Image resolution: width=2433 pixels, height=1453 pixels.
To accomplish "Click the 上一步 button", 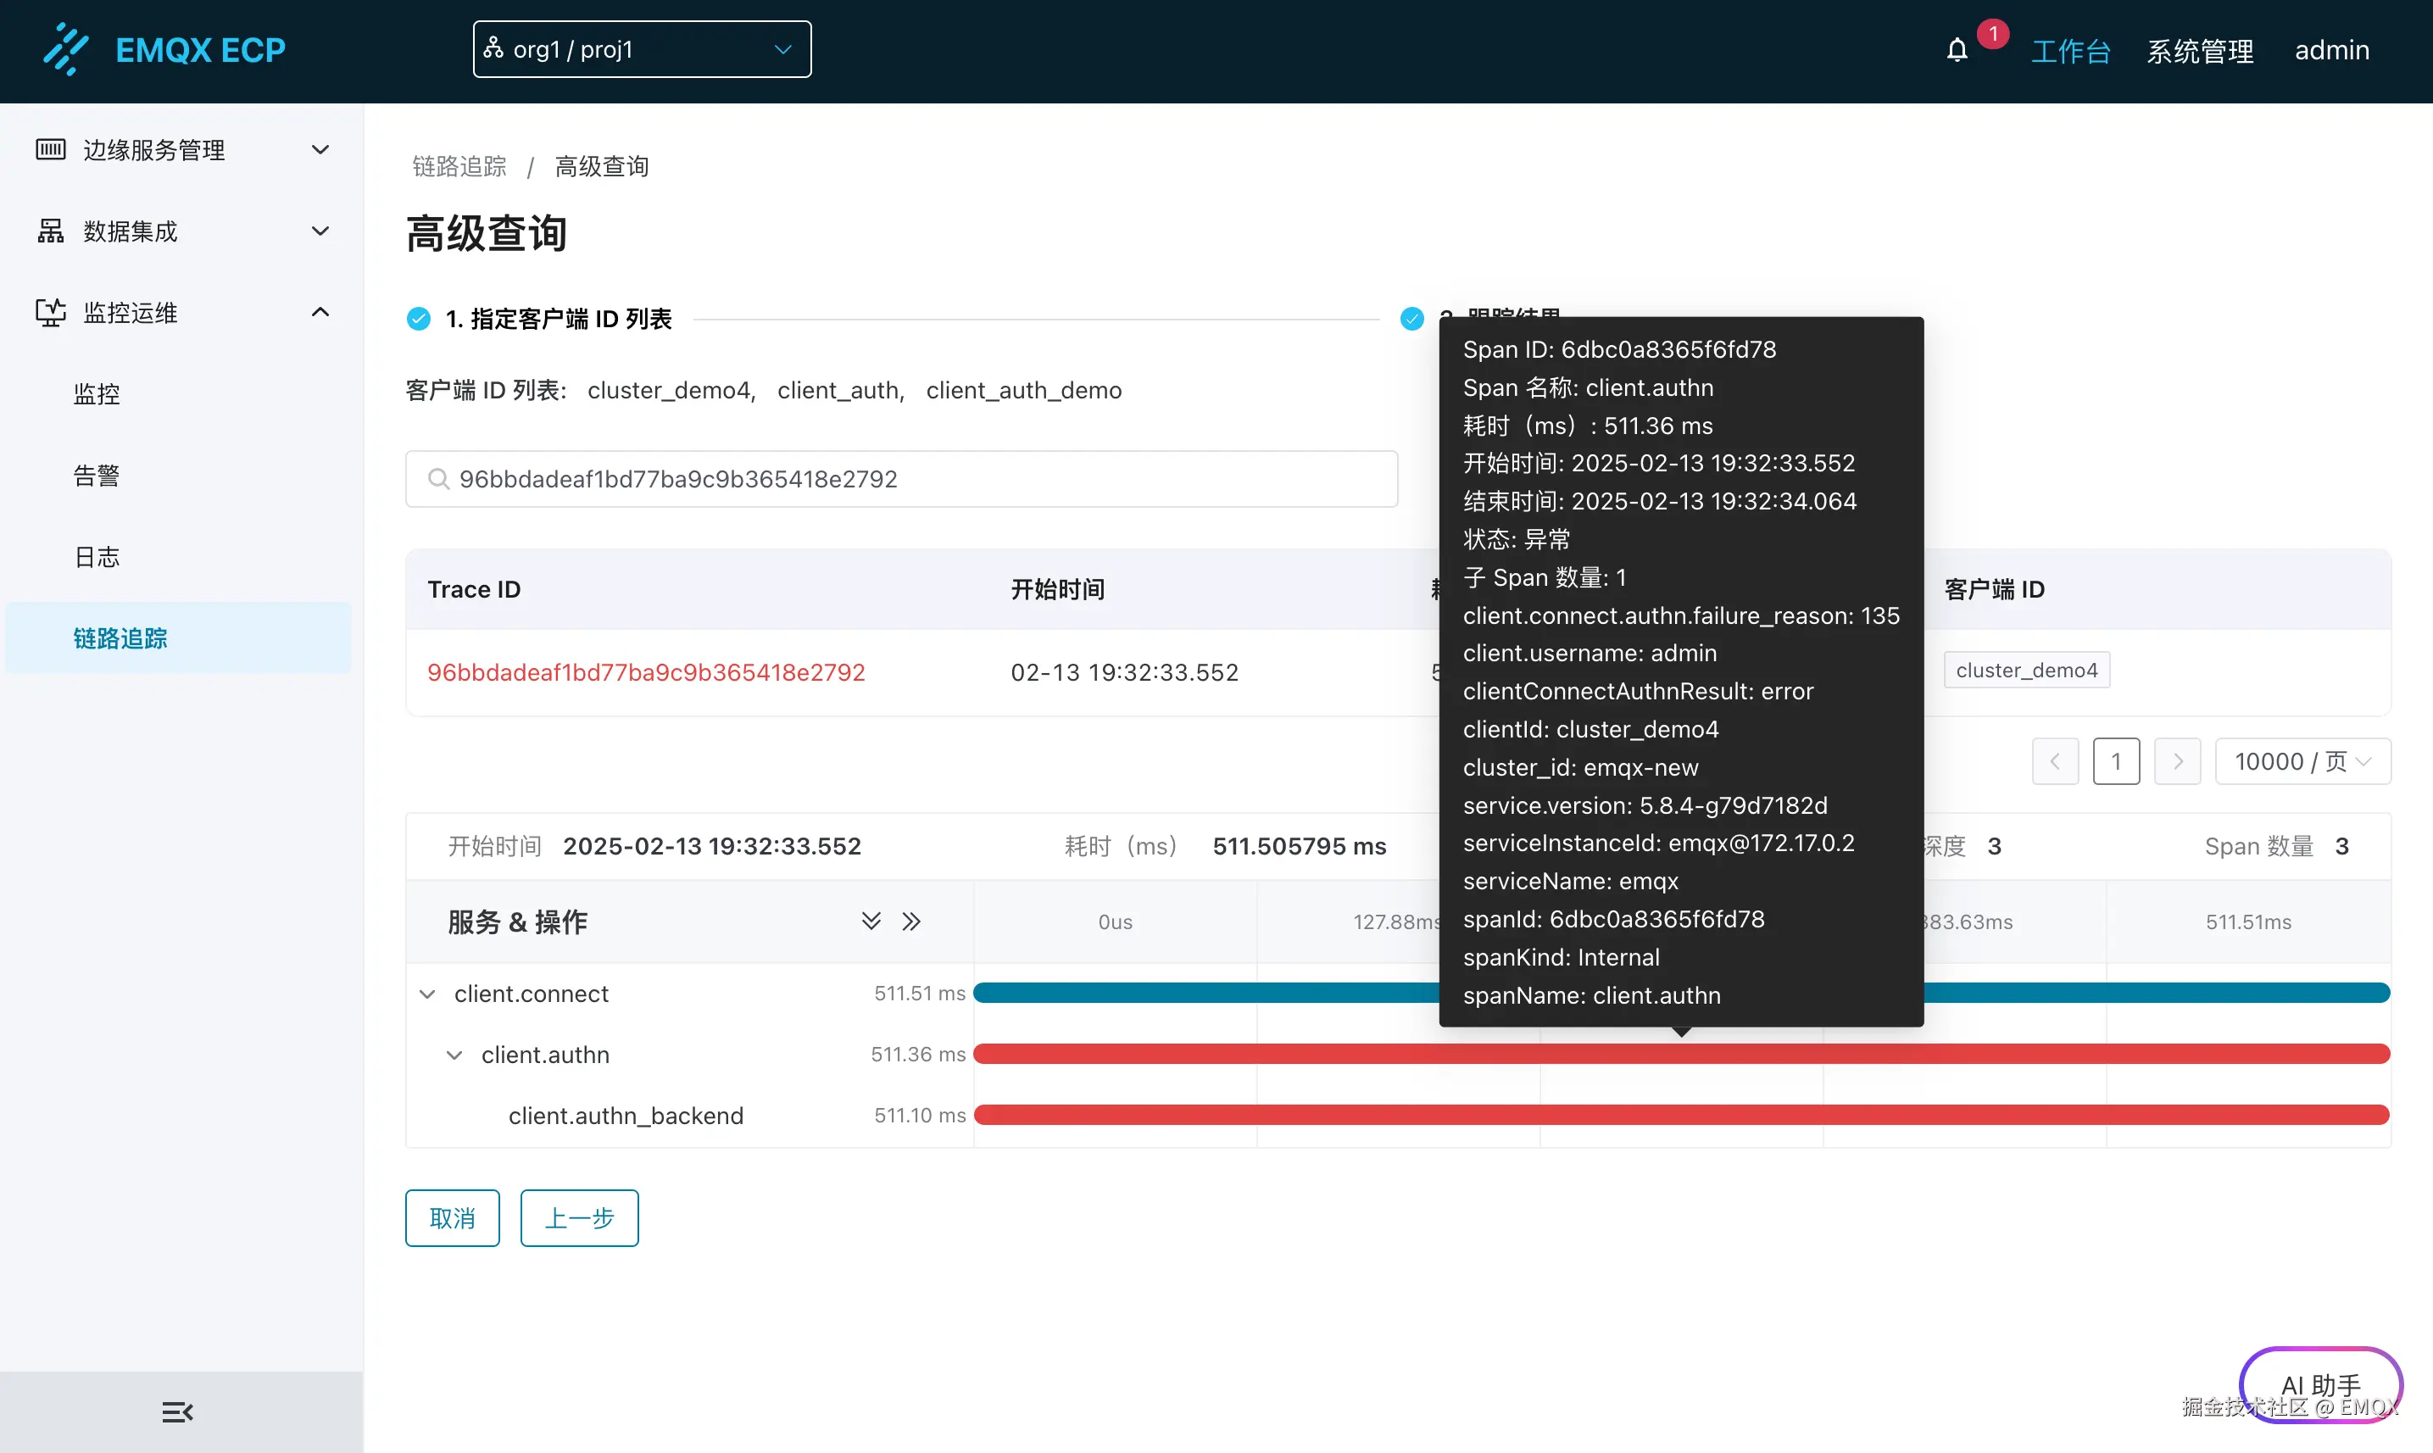I will (579, 1218).
